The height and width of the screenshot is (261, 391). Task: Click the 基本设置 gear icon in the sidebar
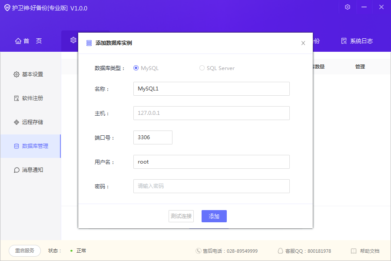(x=17, y=74)
